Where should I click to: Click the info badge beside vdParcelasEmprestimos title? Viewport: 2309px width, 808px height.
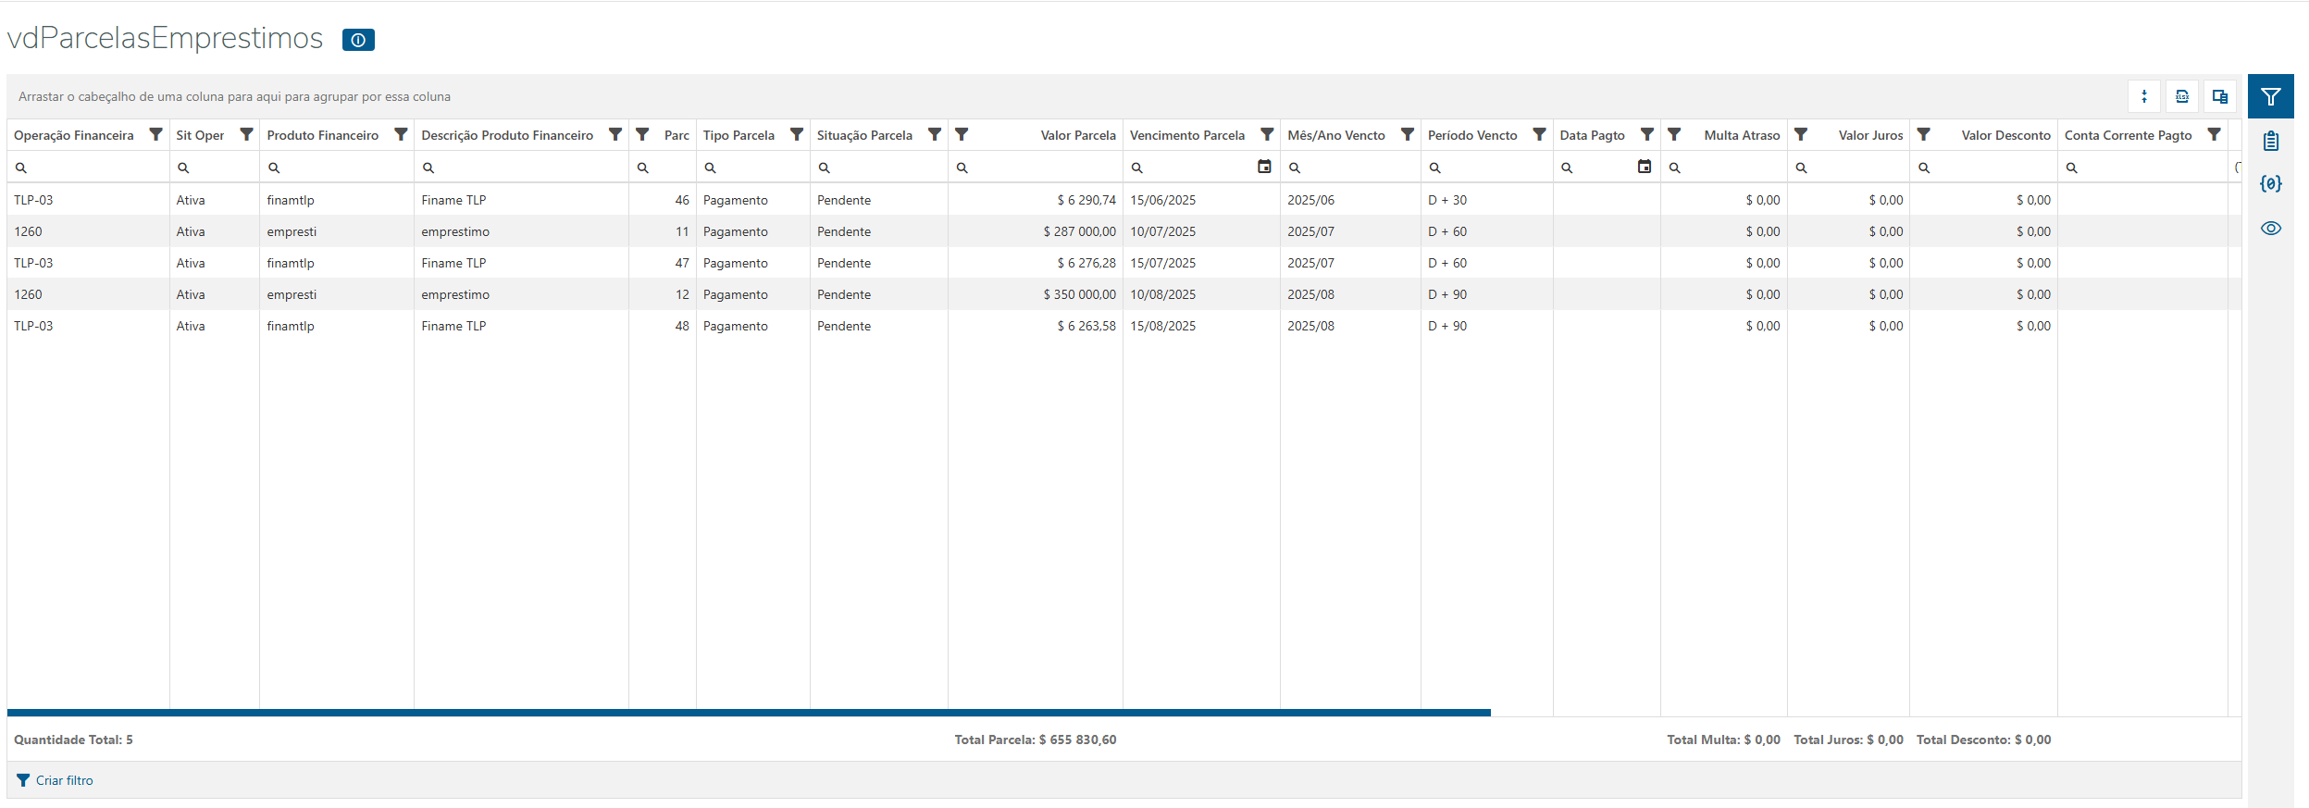[x=358, y=40]
